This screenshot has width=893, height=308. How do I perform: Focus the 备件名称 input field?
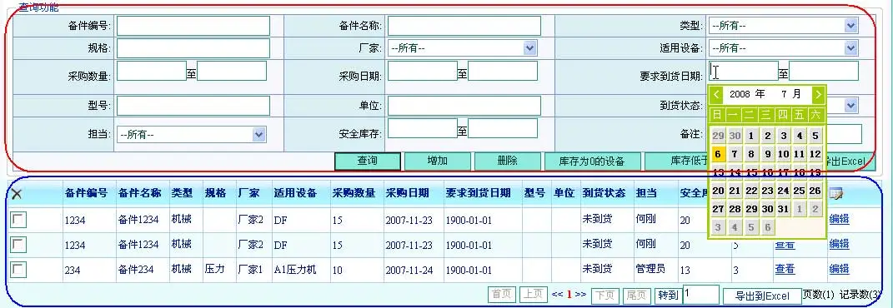tap(464, 26)
